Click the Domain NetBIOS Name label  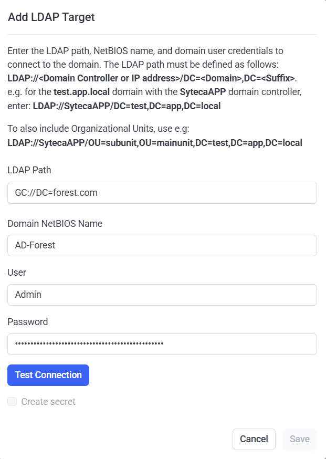(x=55, y=223)
